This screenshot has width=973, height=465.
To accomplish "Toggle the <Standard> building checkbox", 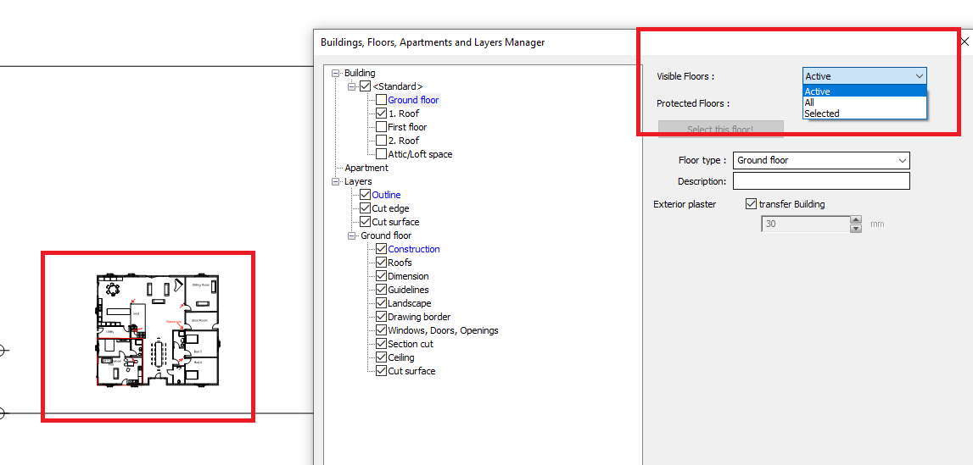I will point(366,86).
